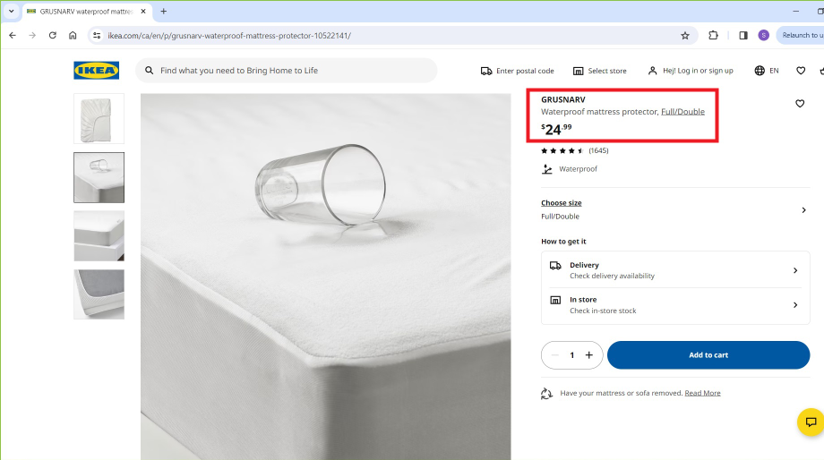Select the first folded protector thumbnail

coord(99,118)
